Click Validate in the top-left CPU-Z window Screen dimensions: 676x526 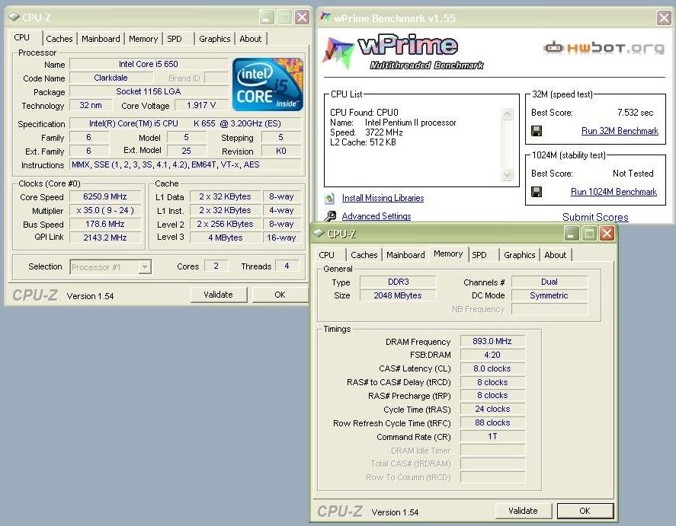point(218,295)
